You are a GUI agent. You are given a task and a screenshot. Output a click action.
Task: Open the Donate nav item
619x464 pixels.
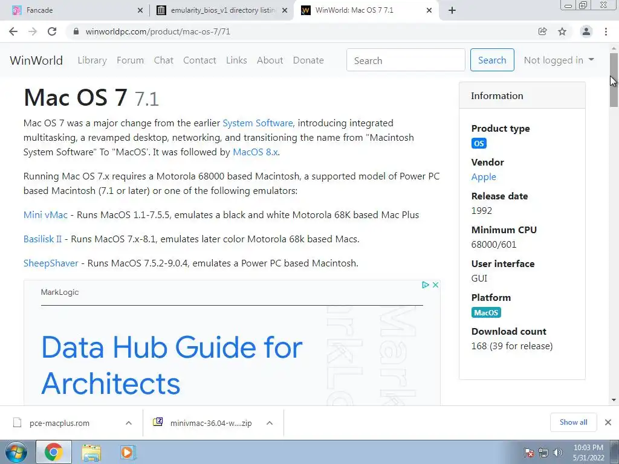(308, 60)
